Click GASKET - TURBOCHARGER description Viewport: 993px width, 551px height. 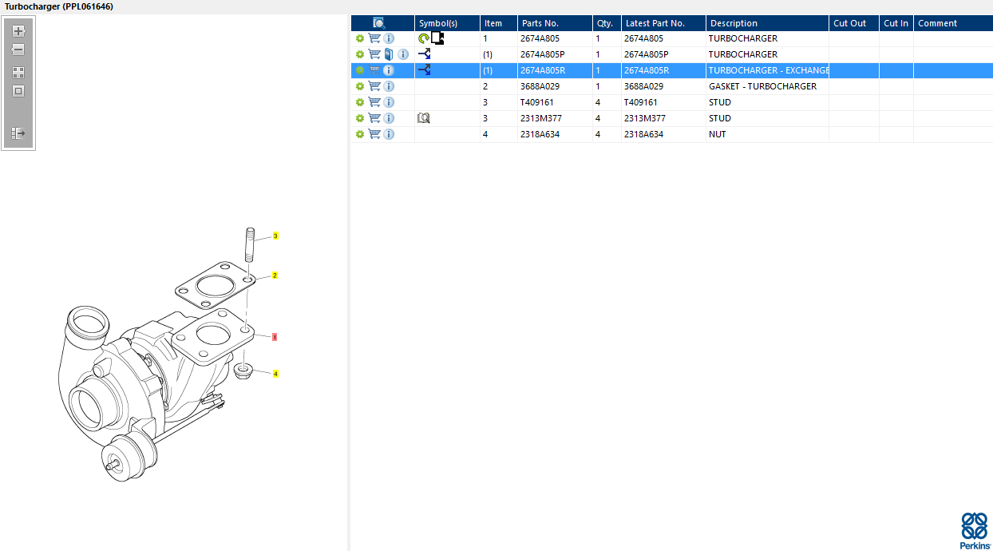tap(762, 86)
